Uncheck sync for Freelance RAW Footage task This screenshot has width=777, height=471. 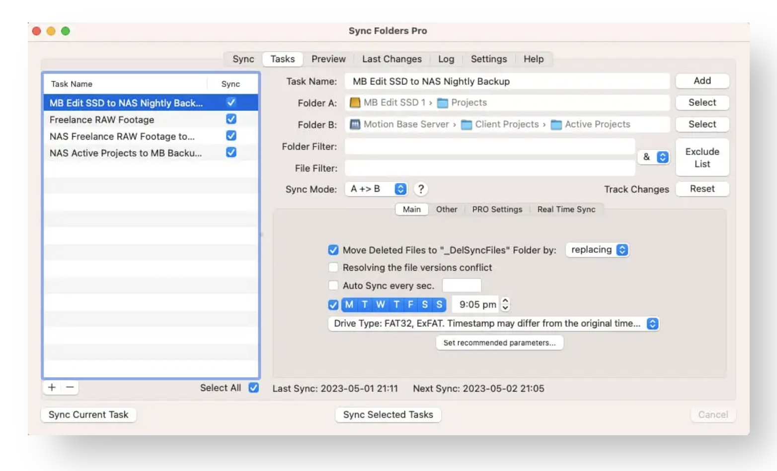231,119
